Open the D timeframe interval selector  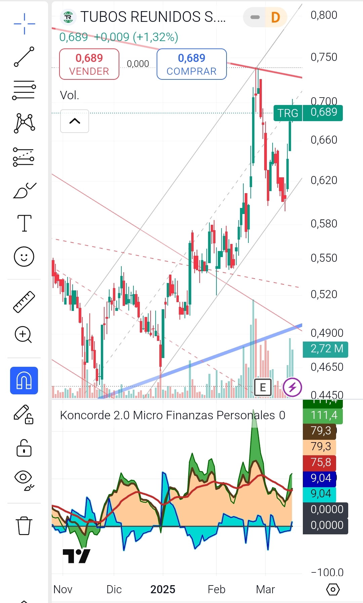[x=275, y=17]
